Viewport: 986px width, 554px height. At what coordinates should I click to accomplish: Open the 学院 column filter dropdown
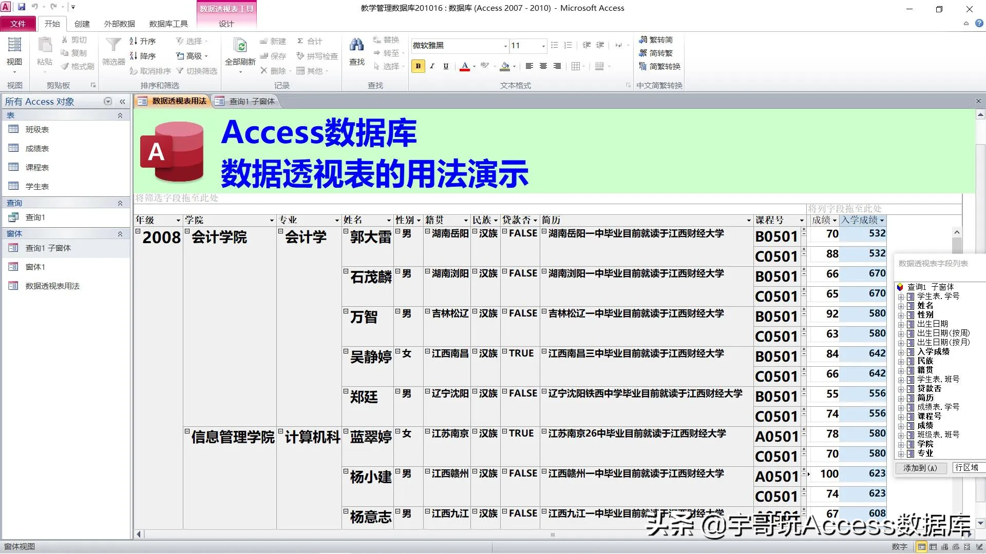(x=272, y=221)
